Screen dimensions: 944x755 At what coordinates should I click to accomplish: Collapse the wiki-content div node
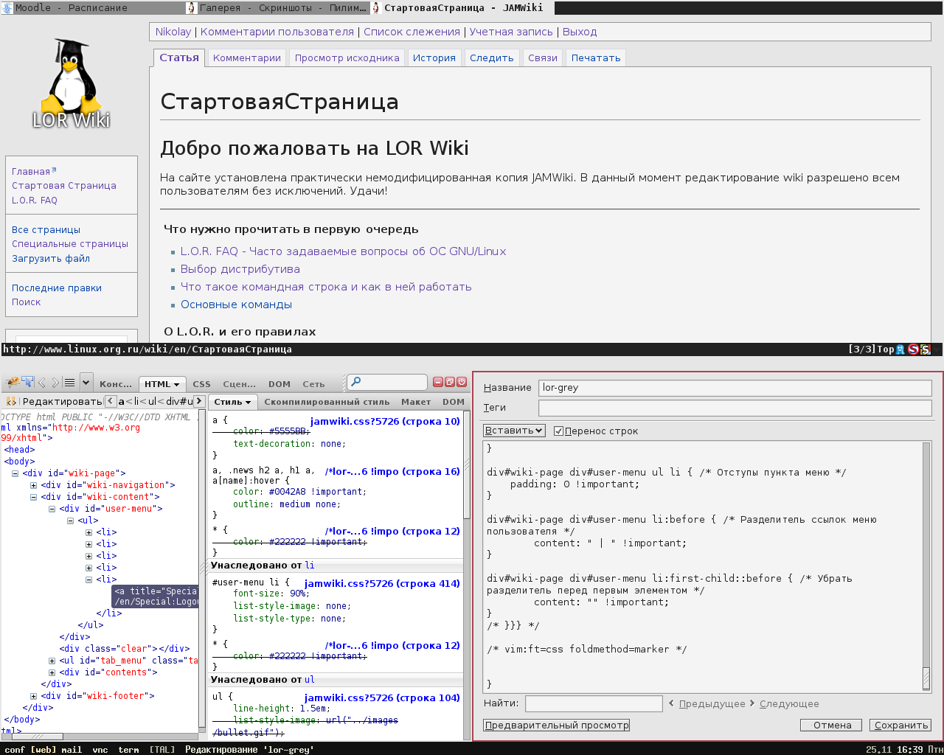pyautogui.click(x=33, y=497)
